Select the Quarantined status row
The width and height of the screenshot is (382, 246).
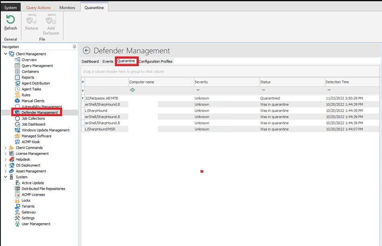(230, 98)
